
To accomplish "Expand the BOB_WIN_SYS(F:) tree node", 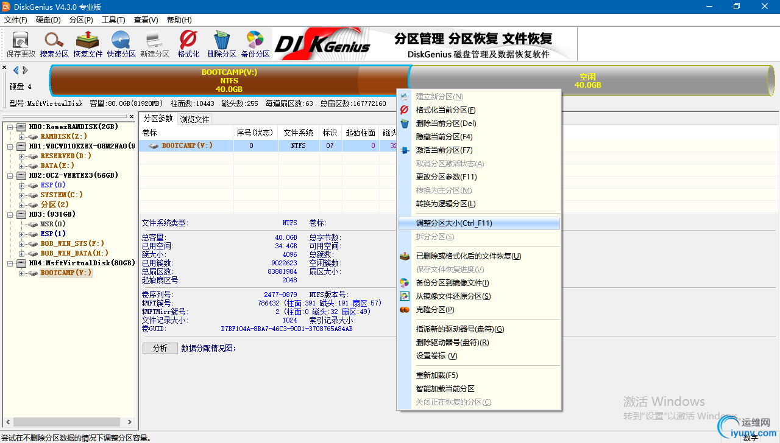I will [21, 243].
